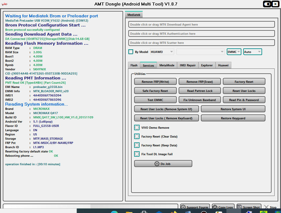The width and height of the screenshot is (281, 213).
Task: Toggle the theme switch in the title bar
Action: click(268, 4)
